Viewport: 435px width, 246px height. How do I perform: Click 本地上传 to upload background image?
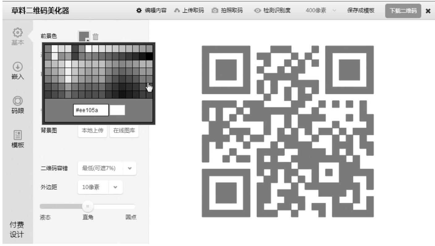(x=93, y=131)
